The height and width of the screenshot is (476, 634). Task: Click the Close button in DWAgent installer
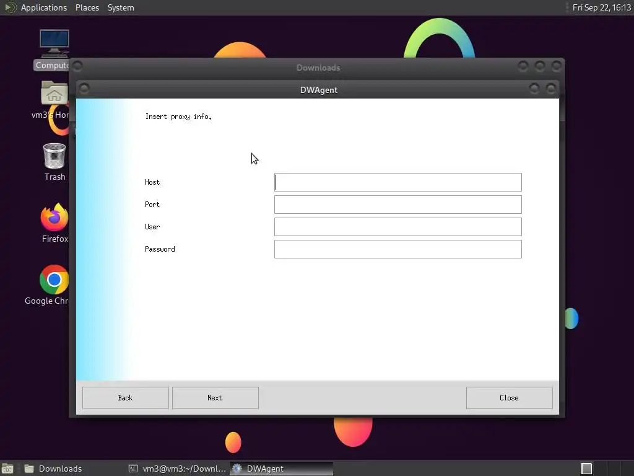pos(509,398)
